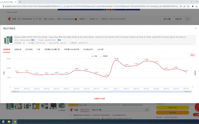
Task: Click the 8,963 data point for 2022-08
Action: point(76,70)
